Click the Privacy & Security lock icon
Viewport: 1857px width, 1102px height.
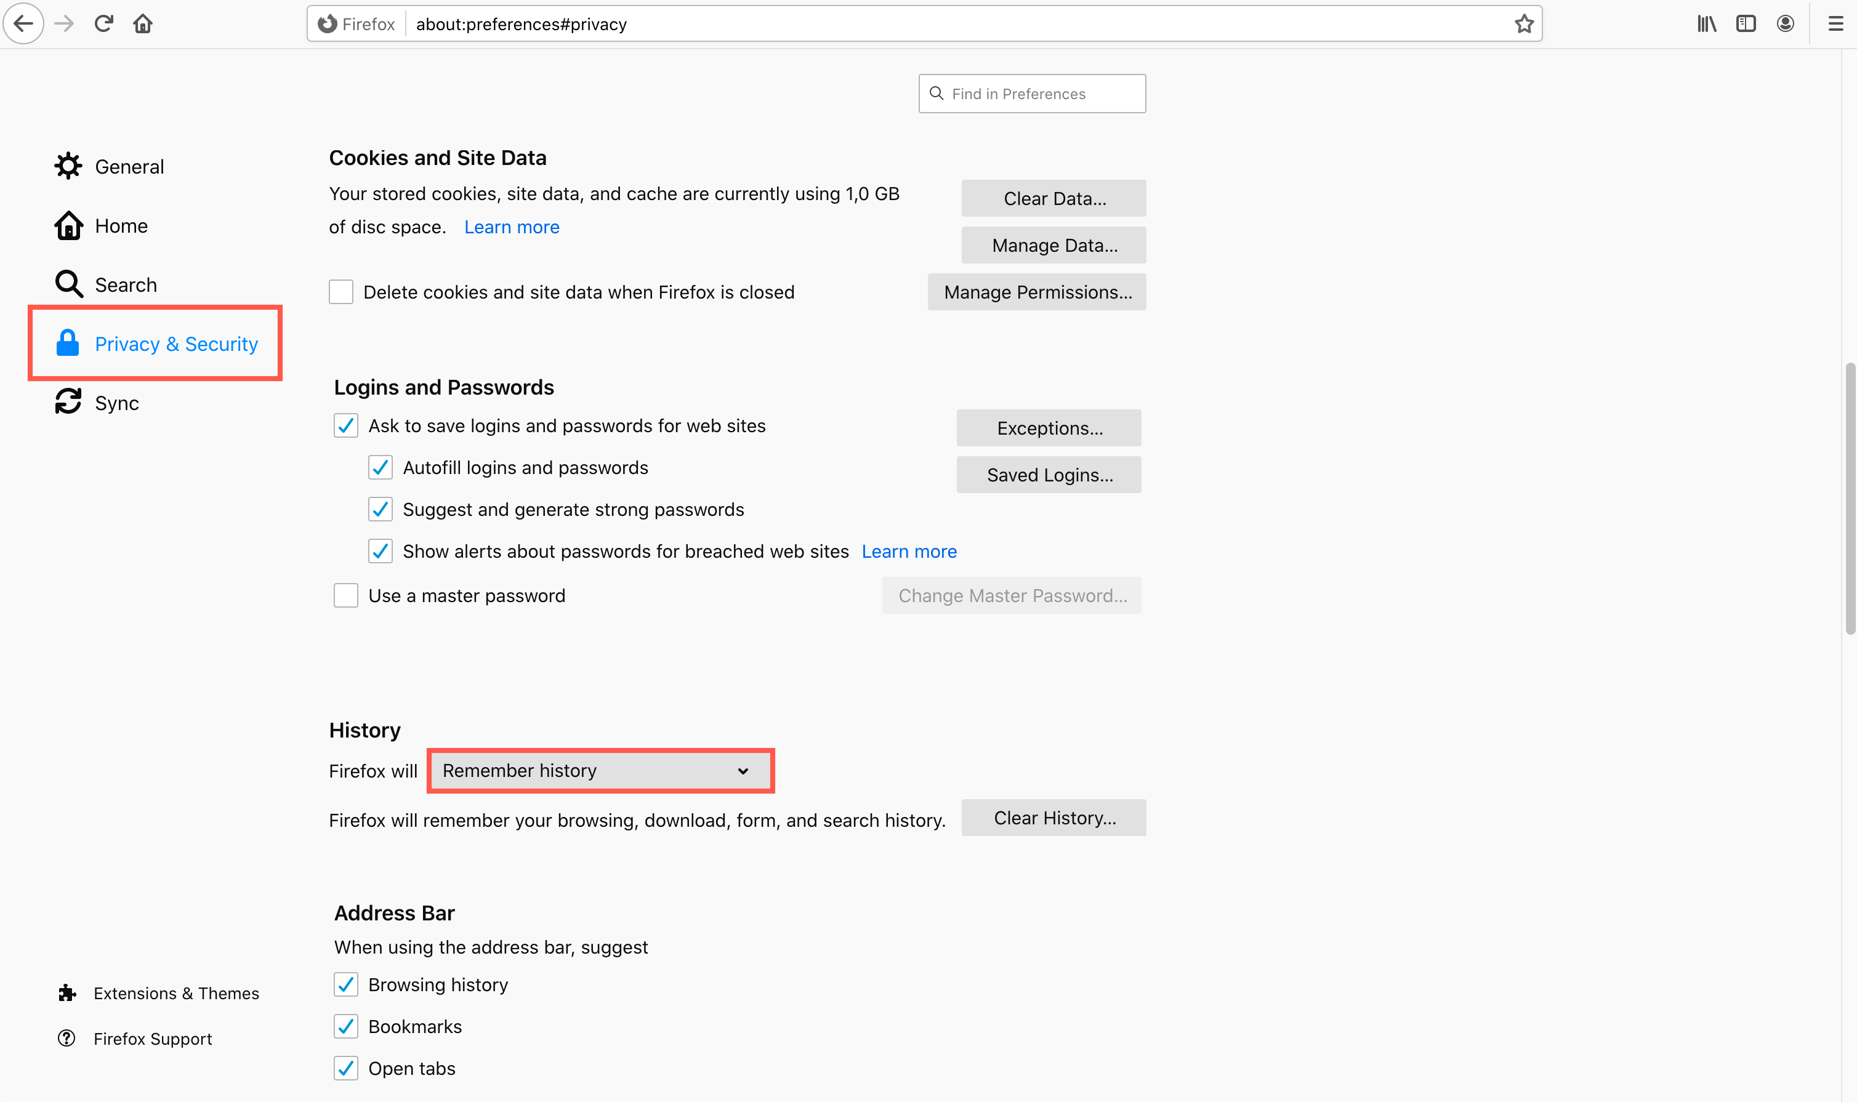tap(68, 343)
